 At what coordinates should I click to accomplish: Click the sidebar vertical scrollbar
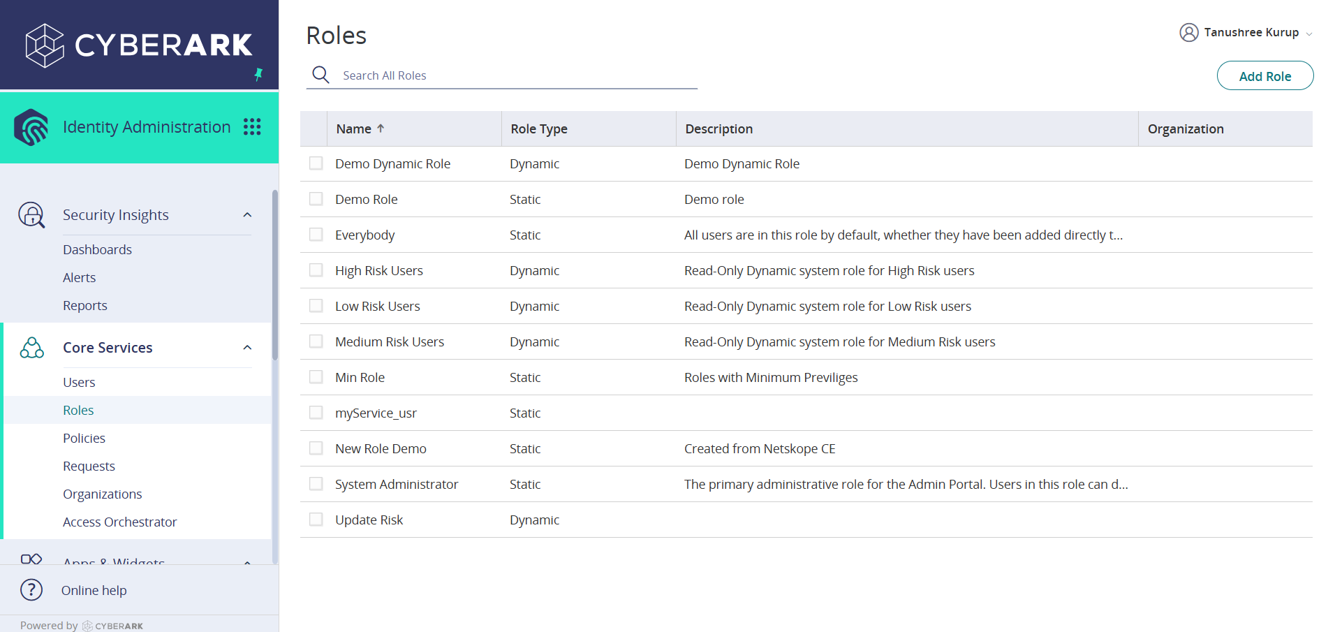[x=275, y=275]
